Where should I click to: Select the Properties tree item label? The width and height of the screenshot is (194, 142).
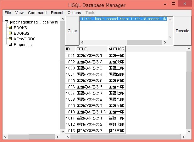(23, 45)
